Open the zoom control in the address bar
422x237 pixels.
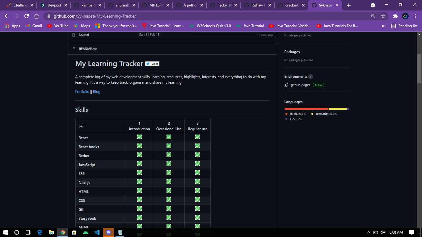click(x=373, y=16)
